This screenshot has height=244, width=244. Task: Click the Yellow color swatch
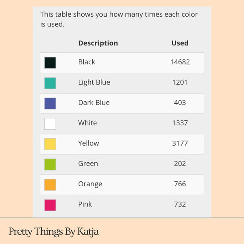point(50,144)
